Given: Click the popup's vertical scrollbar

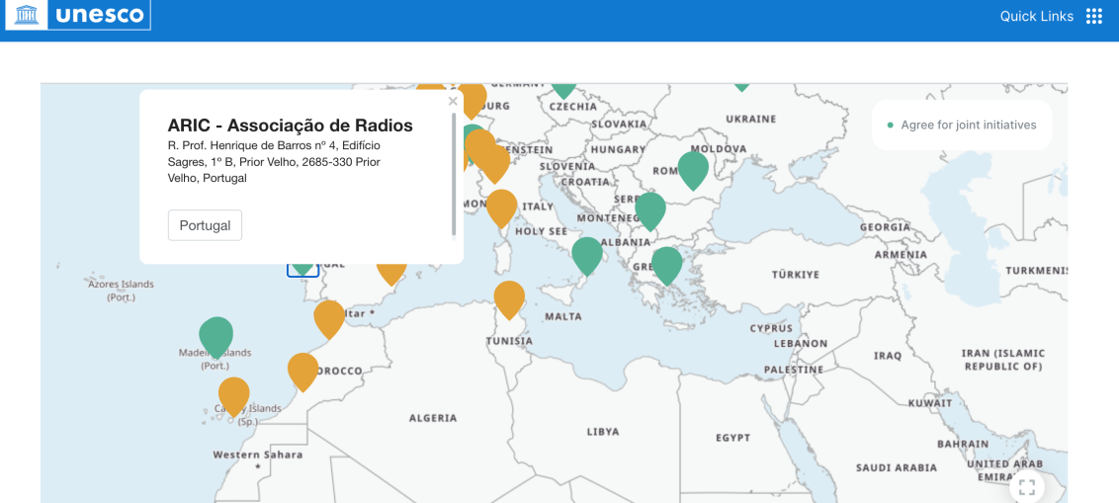Looking at the screenshot, I should coord(454,173).
